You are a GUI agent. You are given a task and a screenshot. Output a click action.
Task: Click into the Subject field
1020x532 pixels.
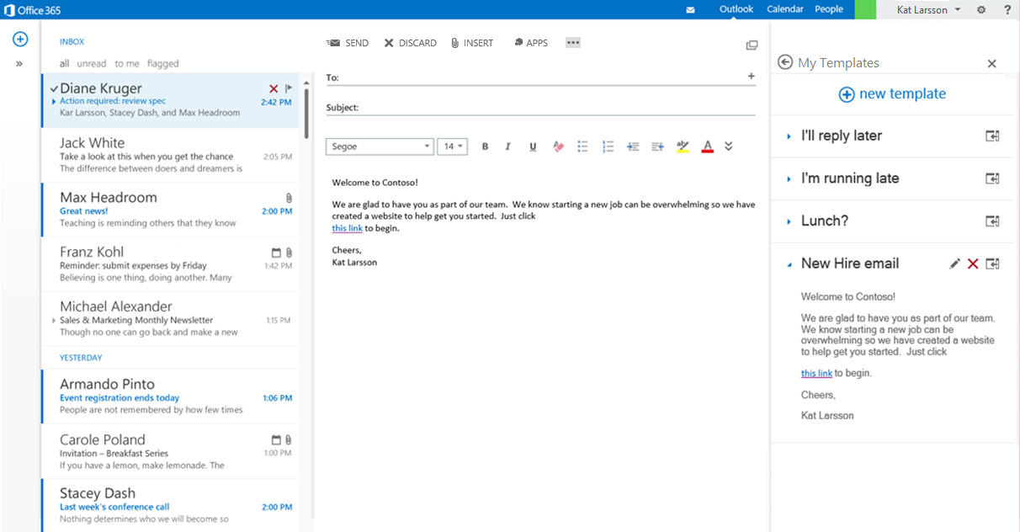pos(555,108)
